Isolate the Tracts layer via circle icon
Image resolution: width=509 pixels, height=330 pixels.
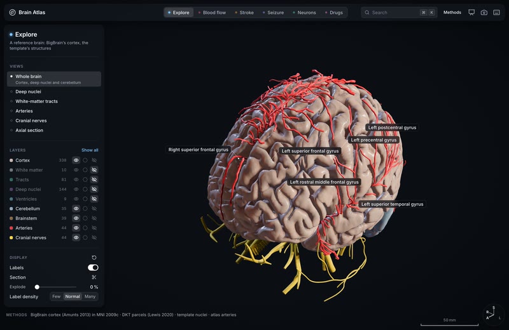(85, 180)
